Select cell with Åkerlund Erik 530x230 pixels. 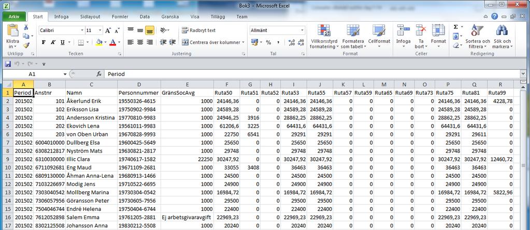coord(91,101)
